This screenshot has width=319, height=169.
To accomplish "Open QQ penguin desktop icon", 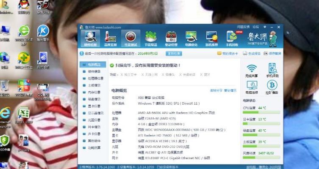I will coord(24,7).
